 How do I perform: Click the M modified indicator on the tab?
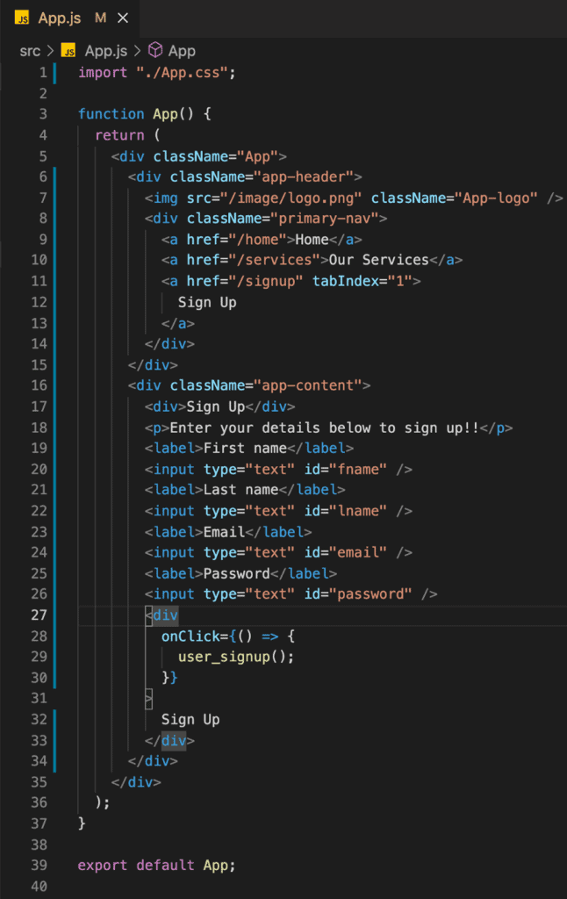100,18
